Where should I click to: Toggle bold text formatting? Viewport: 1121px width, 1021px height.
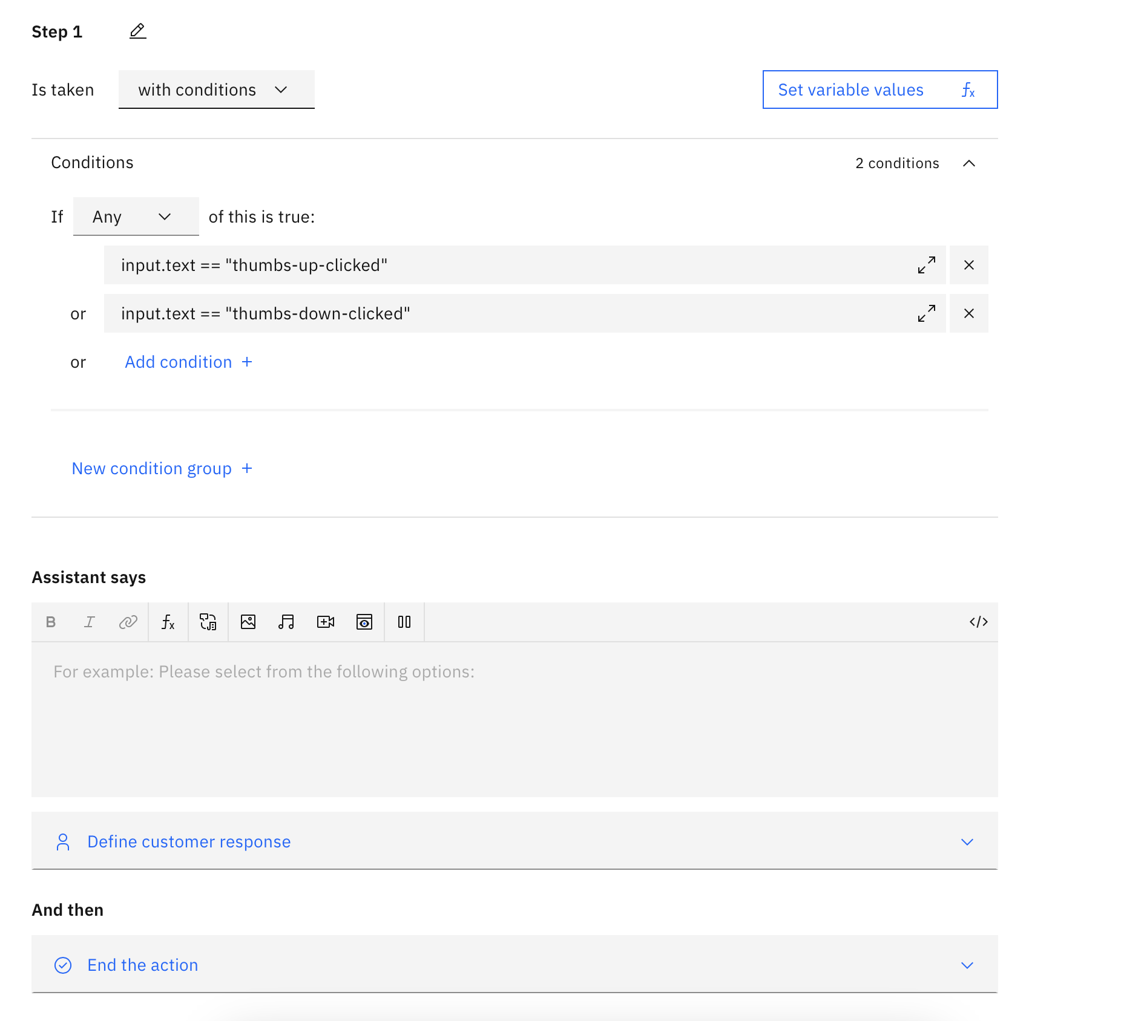(51, 622)
